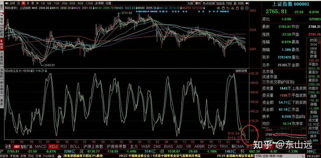
Task: Open 热点回测 hot-spot backtest
Action: 209,4
